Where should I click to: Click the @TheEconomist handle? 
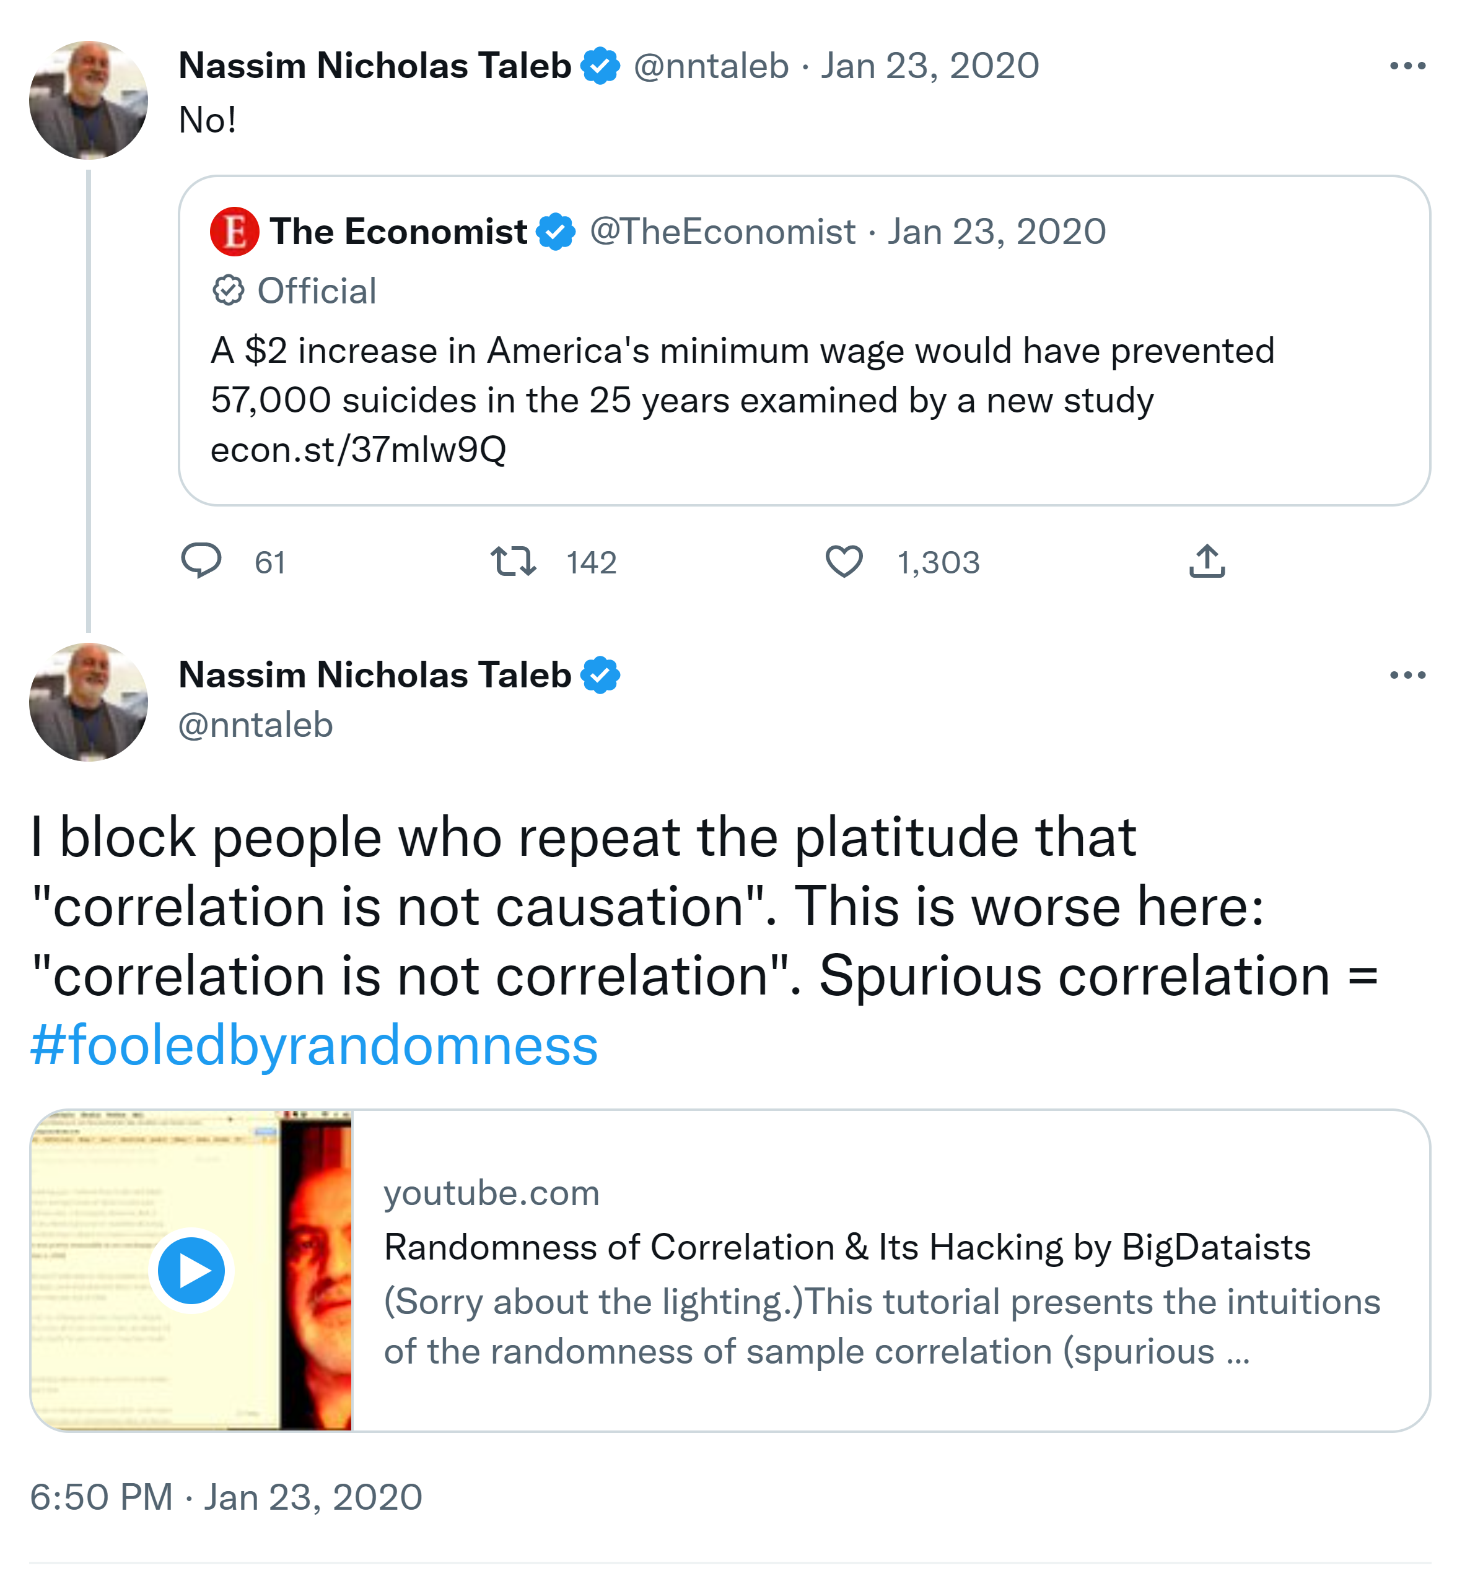tap(722, 232)
